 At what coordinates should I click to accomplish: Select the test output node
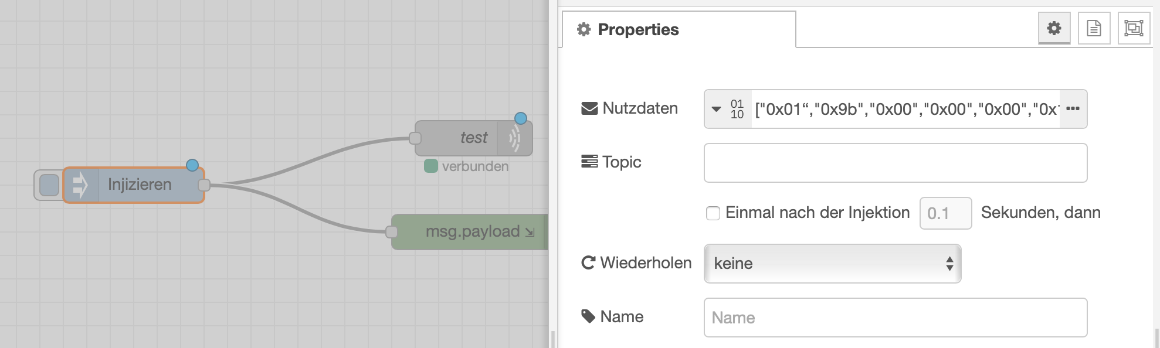click(x=473, y=138)
